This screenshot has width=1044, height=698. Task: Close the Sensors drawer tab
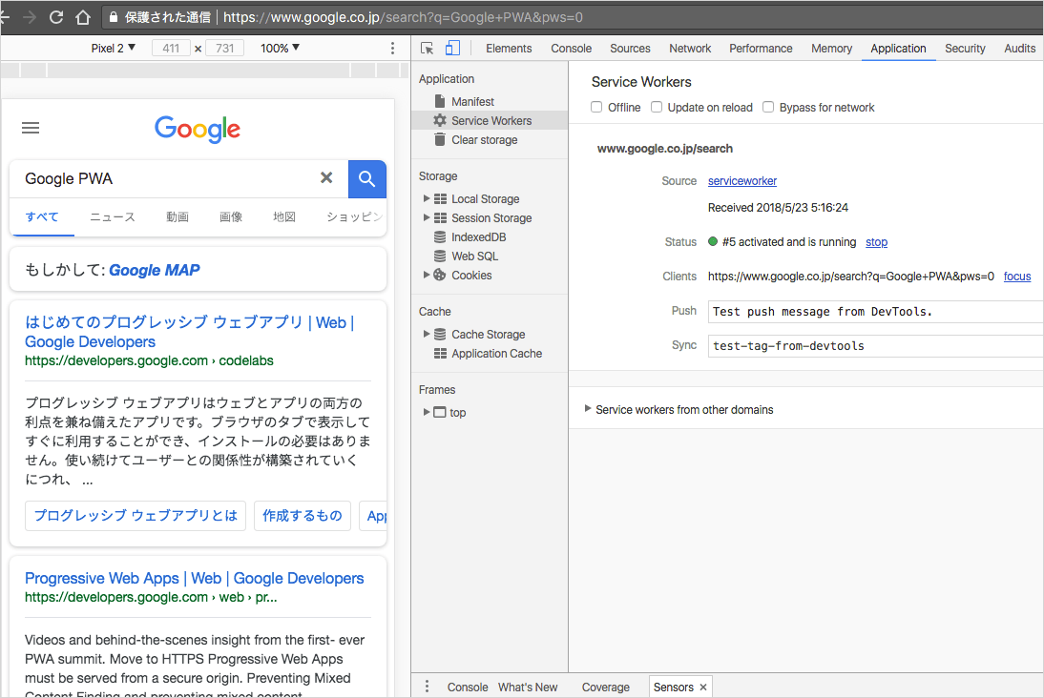point(703,688)
